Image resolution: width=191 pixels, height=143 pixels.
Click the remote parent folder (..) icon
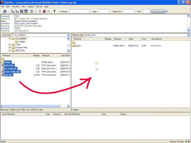pos(74,42)
